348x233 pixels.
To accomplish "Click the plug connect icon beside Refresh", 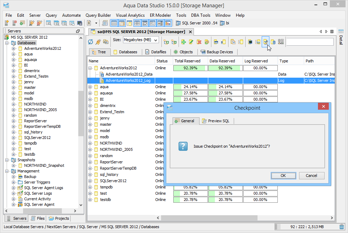I will [x=98, y=41].
